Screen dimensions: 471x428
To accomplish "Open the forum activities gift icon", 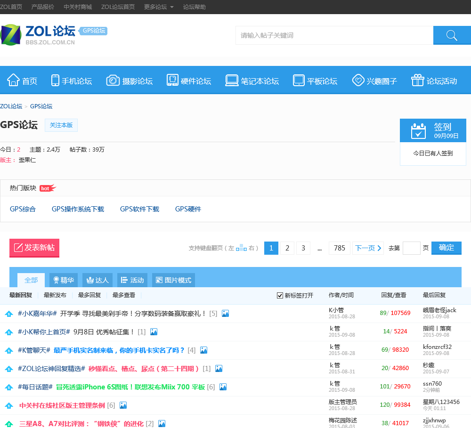I will click(417, 80).
